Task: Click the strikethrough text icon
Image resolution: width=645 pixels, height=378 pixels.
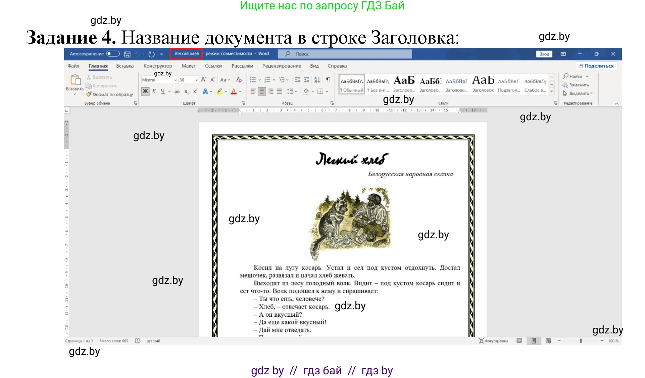Action: (x=177, y=91)
